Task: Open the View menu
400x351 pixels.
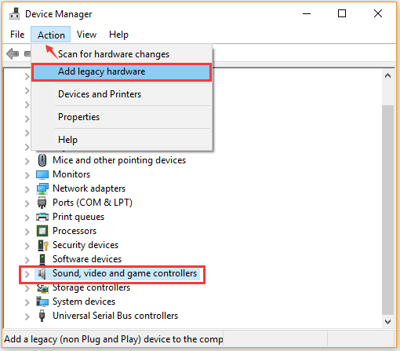Action: [x=86, y=35]
